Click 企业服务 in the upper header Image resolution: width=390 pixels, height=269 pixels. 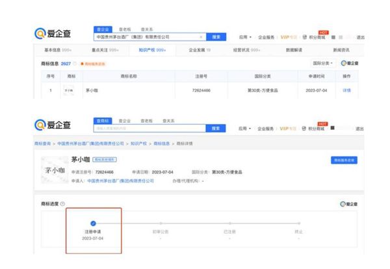pos(266,37)
